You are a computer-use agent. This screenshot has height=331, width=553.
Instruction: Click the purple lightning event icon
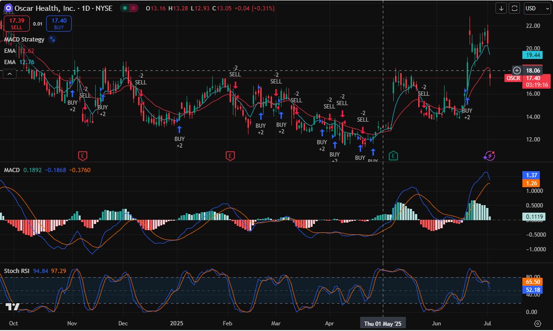click(489, 156)
